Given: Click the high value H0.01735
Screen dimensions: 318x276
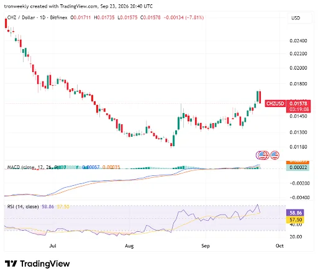Looking at the screenshot, I should coord(104,17).
